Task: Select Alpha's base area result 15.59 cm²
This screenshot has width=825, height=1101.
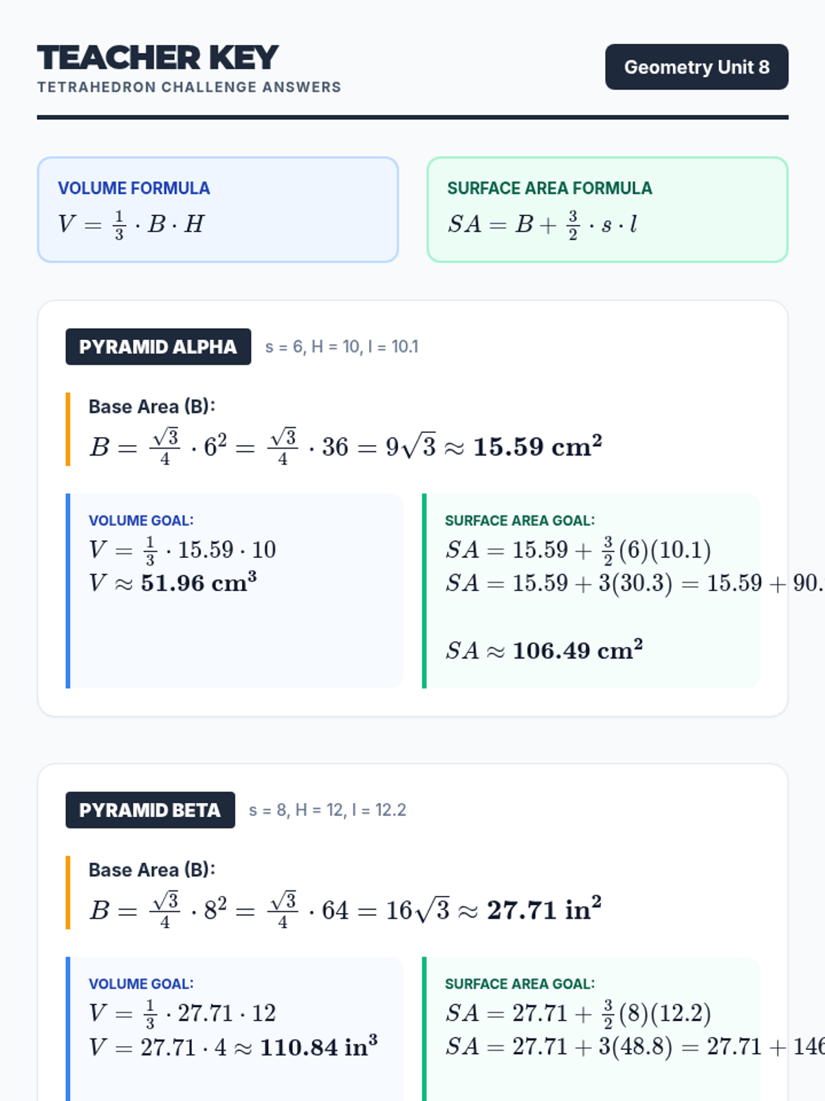Action: coord(538,447)
